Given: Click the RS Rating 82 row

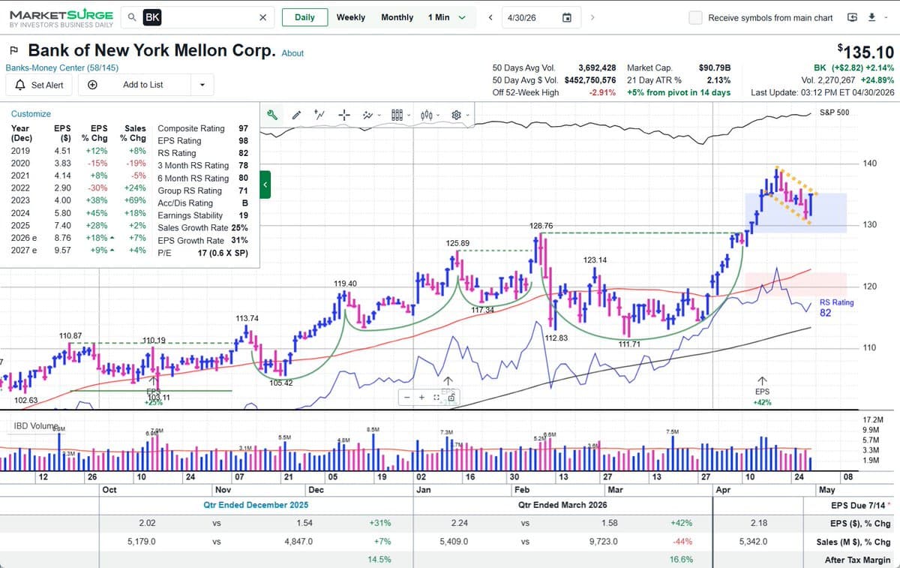Looking at the screenshot, I should click(x=202, y=153).
